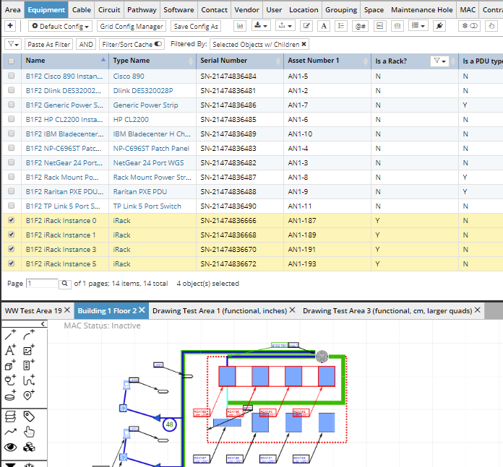The width and height of the screenshot is (503, 467).
Task: Click the page search magnifier icon
Action: 64,284
